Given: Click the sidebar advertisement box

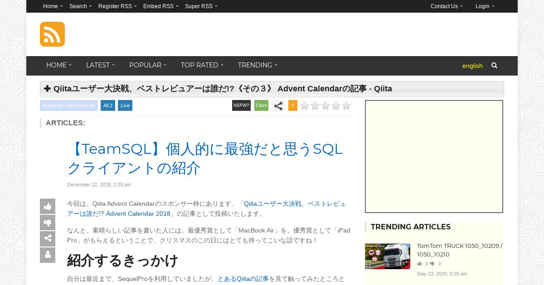Looking at the screenshot, I should pos(434,157).
